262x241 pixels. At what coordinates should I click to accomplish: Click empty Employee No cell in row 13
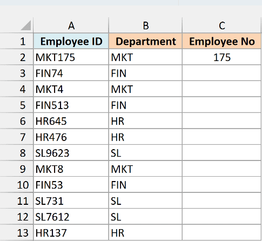point(222,232)
